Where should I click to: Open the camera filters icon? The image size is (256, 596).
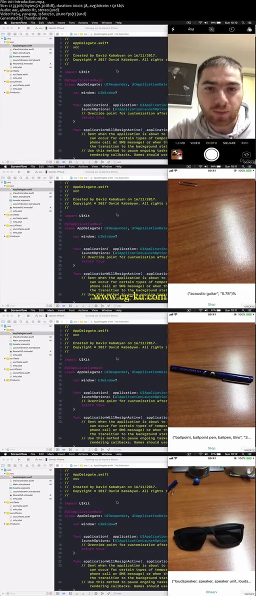(249, 29)
